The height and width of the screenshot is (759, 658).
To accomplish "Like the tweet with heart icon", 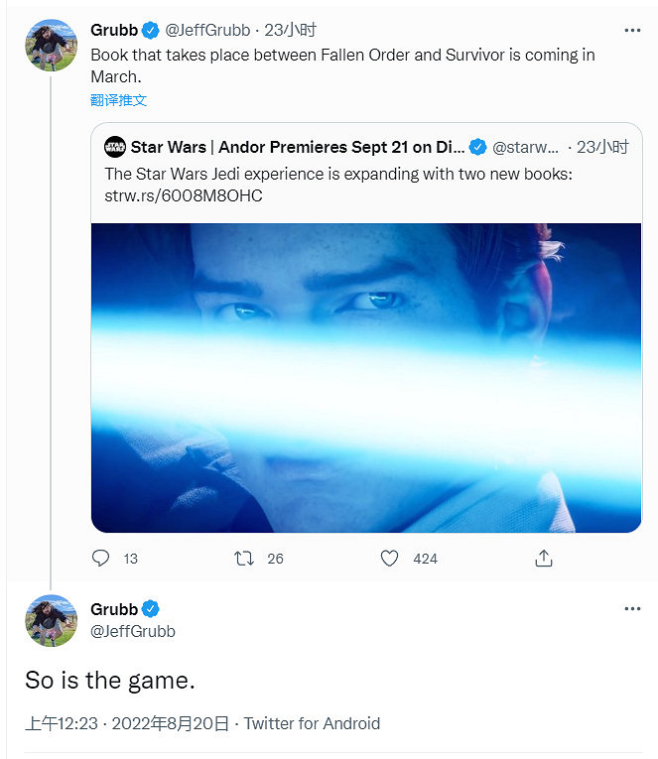I will (x=390, y=559).
